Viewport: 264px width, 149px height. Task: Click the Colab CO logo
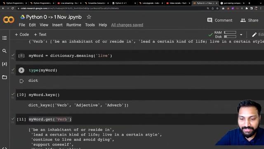[9, 20]
